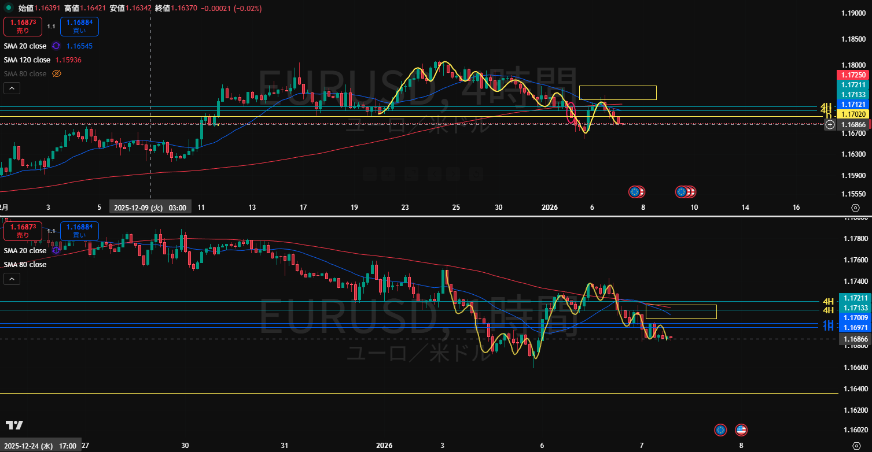Click the TradingView logo at bottom left

coord(14,425)
